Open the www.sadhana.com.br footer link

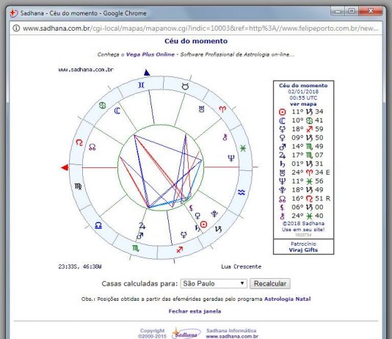(232, 337)
